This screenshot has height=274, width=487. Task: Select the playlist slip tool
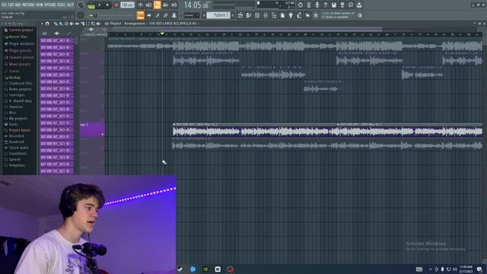point(77,24)
